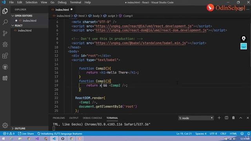Close the terminal panel
This screenshot has height=141, width=251.
coord(247,118)
